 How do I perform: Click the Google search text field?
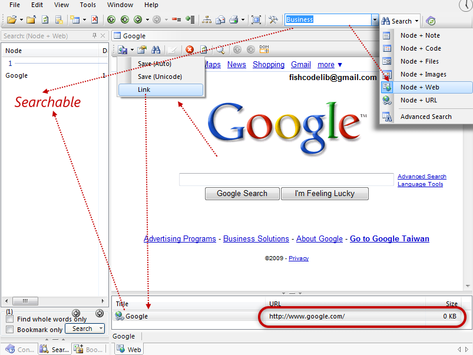[x=286, y=180]
